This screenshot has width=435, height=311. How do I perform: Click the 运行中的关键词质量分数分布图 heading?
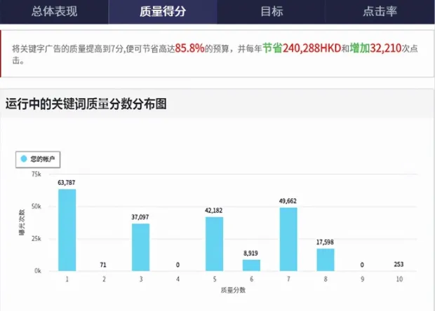86,104
